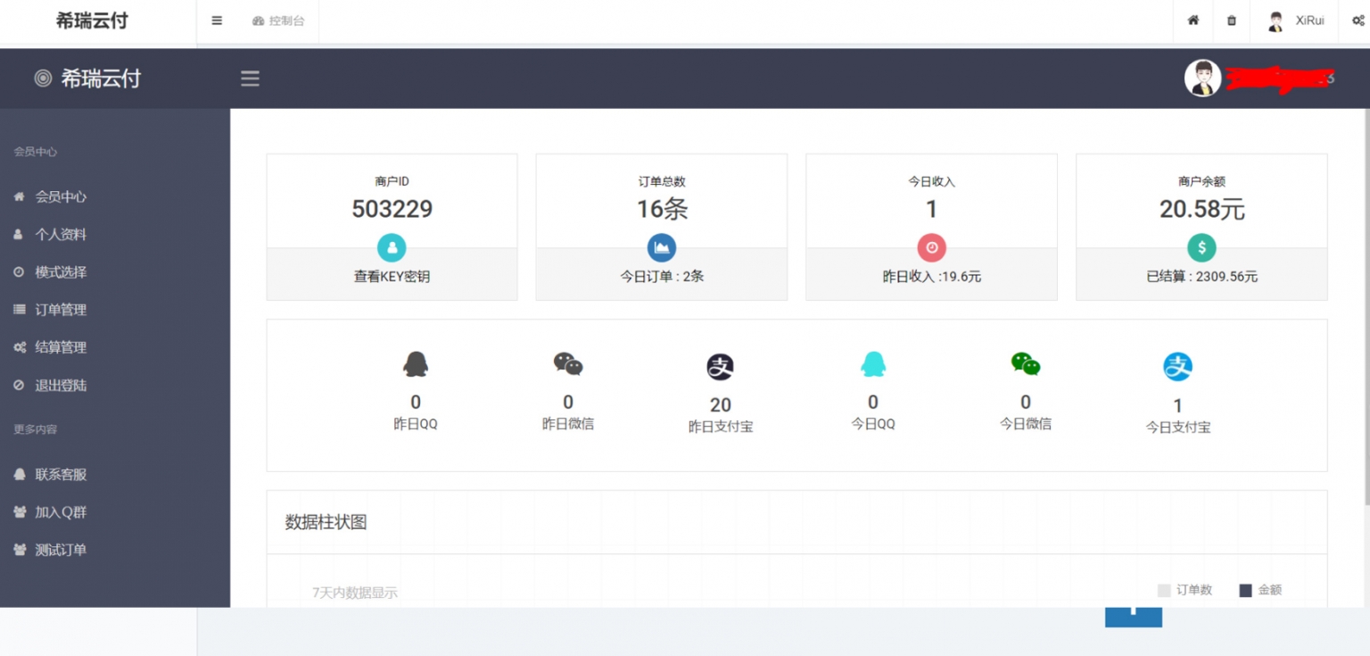The width and height of the screenshot is (1370, 656).
Task: Click the 个人资料 person icon in sidebar
Action: coord(17,234)
